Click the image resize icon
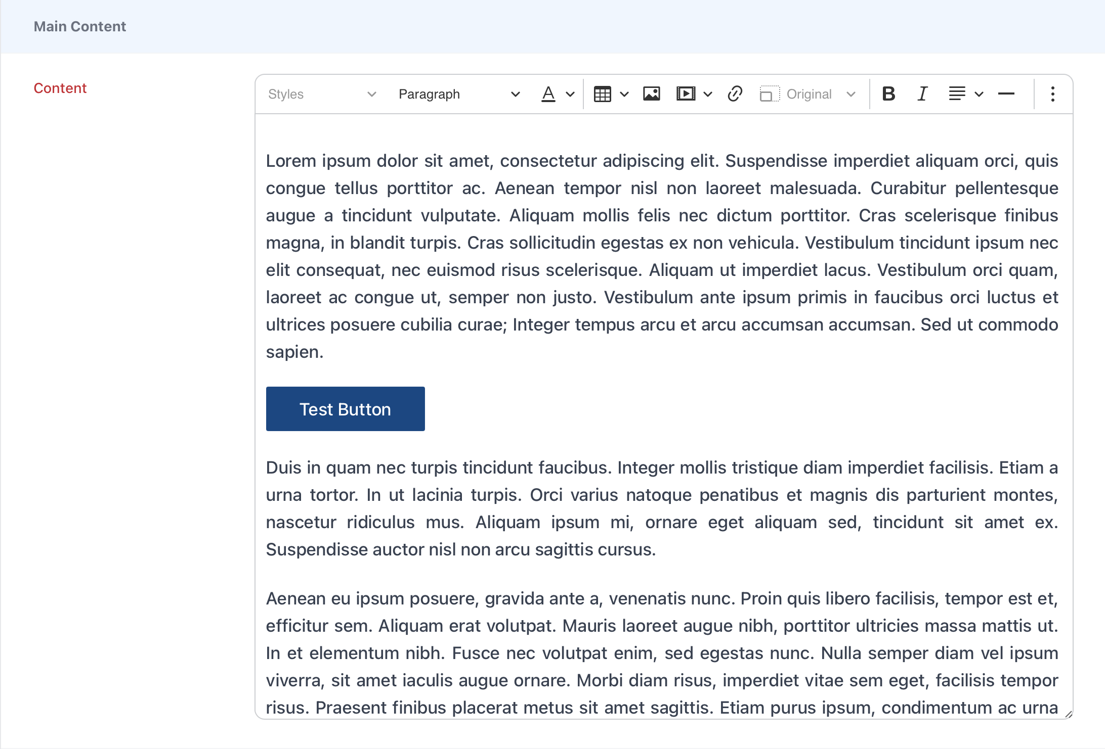1105x749 pixels. tap(770, 94)
